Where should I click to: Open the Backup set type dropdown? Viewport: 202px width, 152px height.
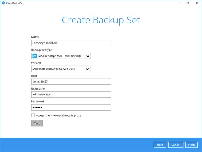(61, 56)
